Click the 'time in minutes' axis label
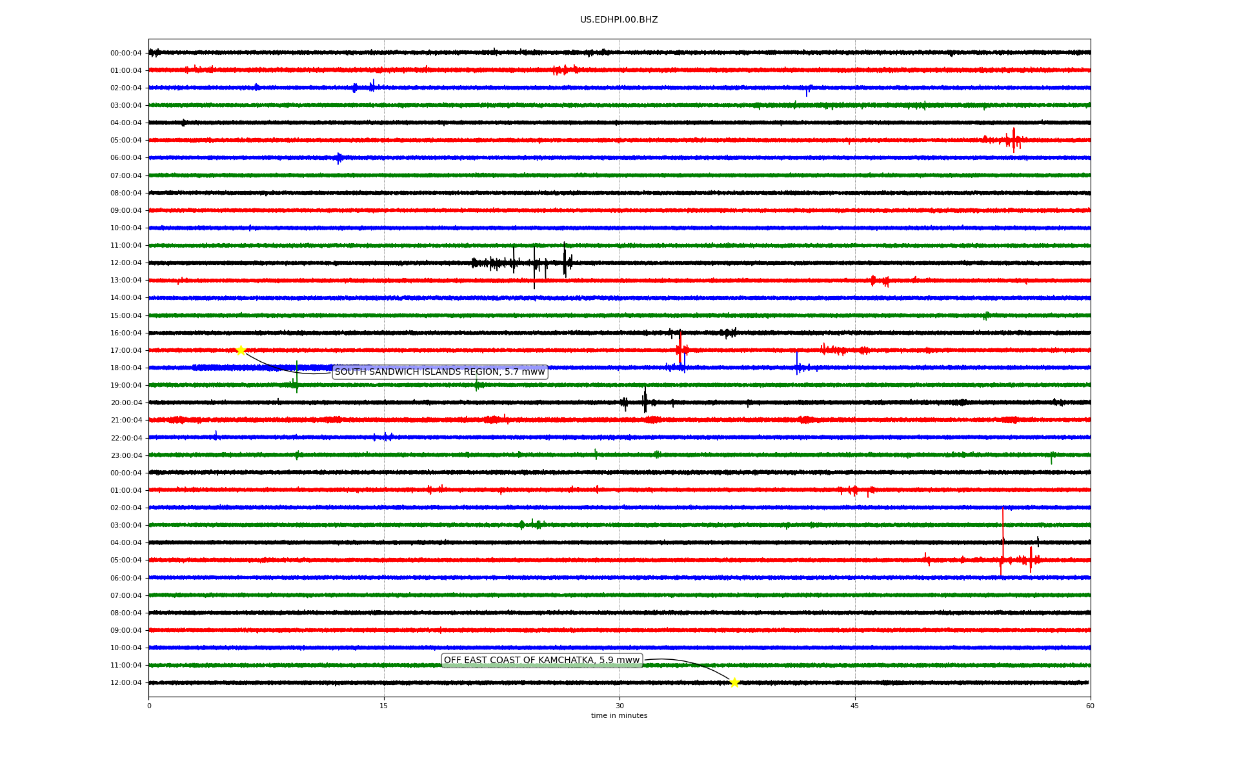The image size is (1239, 774). [x=619, y=716]
